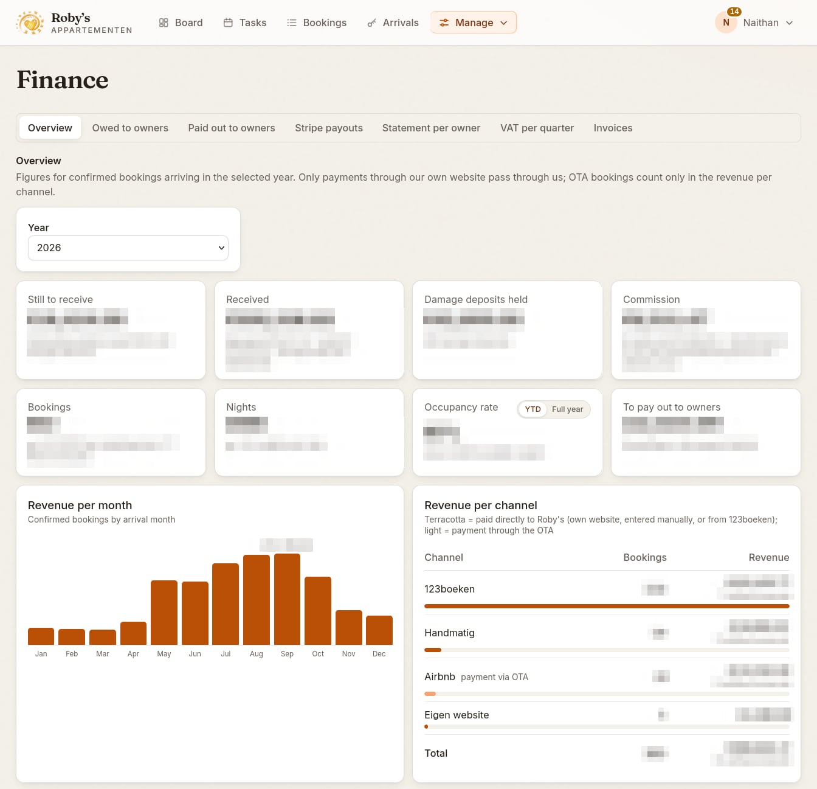Click the Jan revenue bar
Viewport: 817px width, 789px height.
click(41, 636)
